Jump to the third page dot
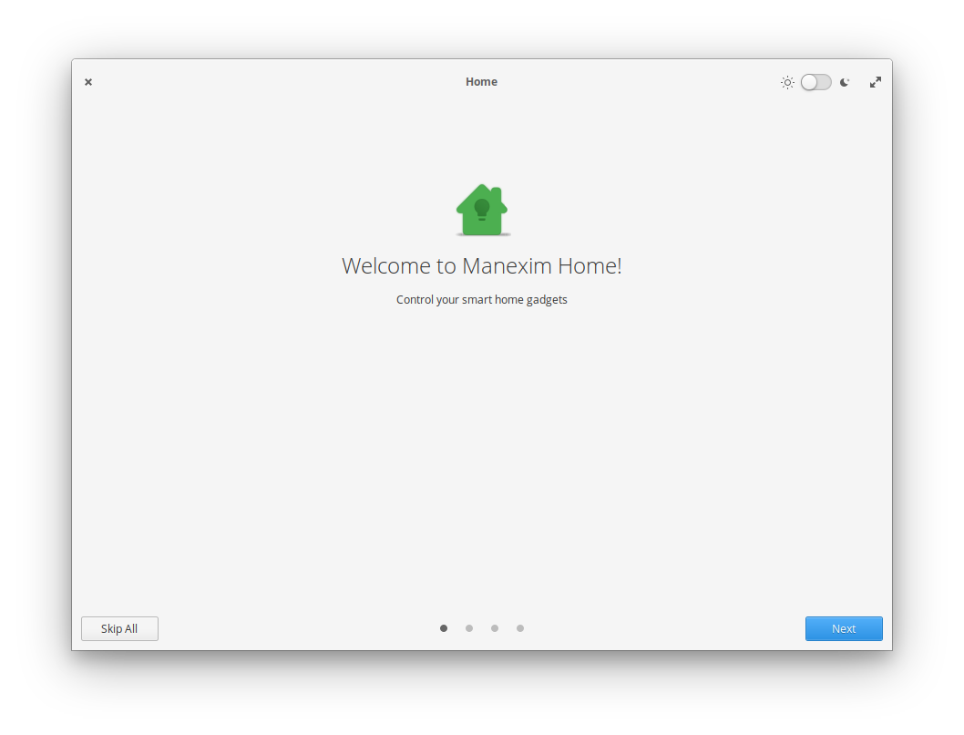Image resolution: width=964 pixels, height=735 pixels. coord(495,628)
